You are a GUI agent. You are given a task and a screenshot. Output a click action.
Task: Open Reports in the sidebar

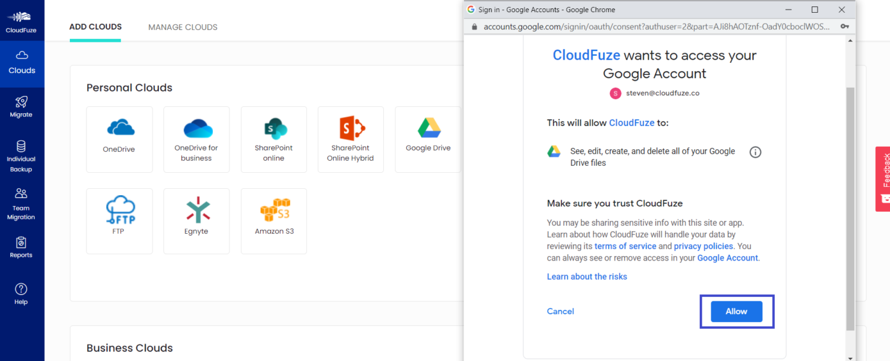click(x=21, y=247)
